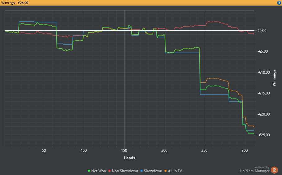This screenshot has height=175, width=282.
Task: Click the green Net Won color swatch
Action: 89,171
